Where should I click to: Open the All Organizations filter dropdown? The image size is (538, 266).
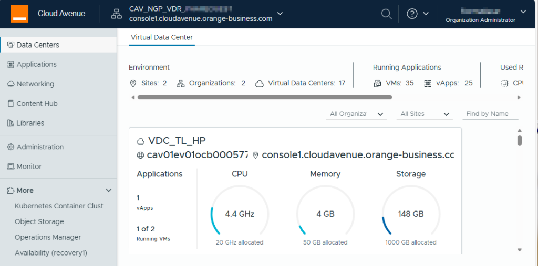pyautogui.click(x=356, y=114)
